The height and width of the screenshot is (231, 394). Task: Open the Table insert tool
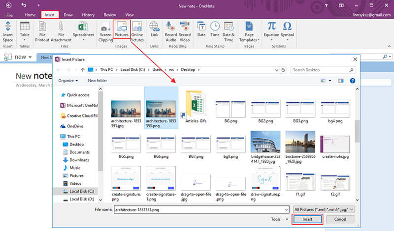click(24, 31)
